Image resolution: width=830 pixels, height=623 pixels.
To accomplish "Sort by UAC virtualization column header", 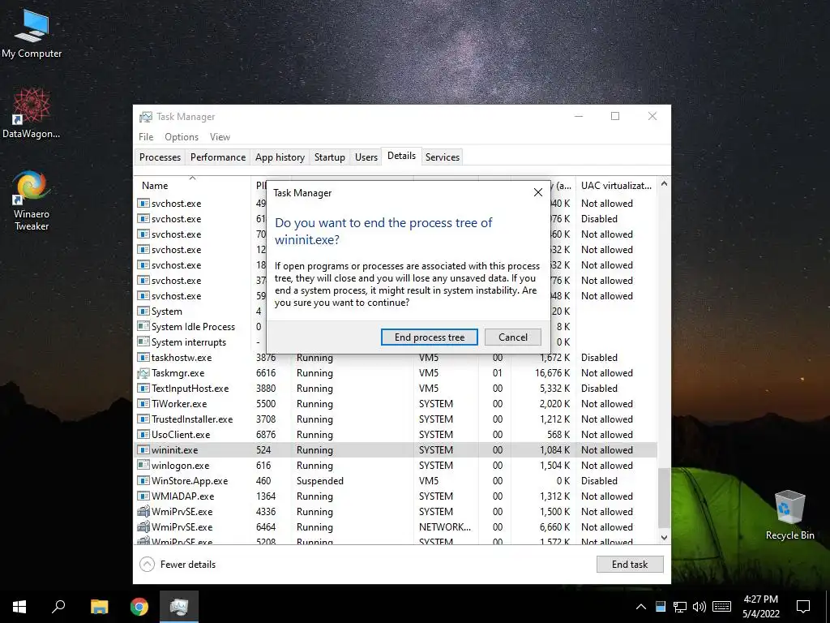I will (616, 186).
